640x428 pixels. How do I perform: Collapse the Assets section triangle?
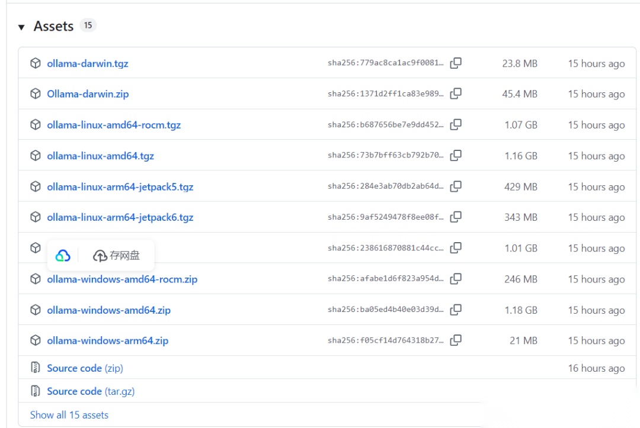[x=21, y=27]
